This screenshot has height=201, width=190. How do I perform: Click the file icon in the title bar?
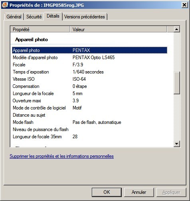click(x=5, y=5)
